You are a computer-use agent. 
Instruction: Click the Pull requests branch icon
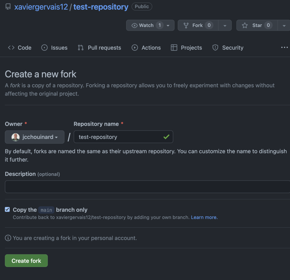point(81,48)
